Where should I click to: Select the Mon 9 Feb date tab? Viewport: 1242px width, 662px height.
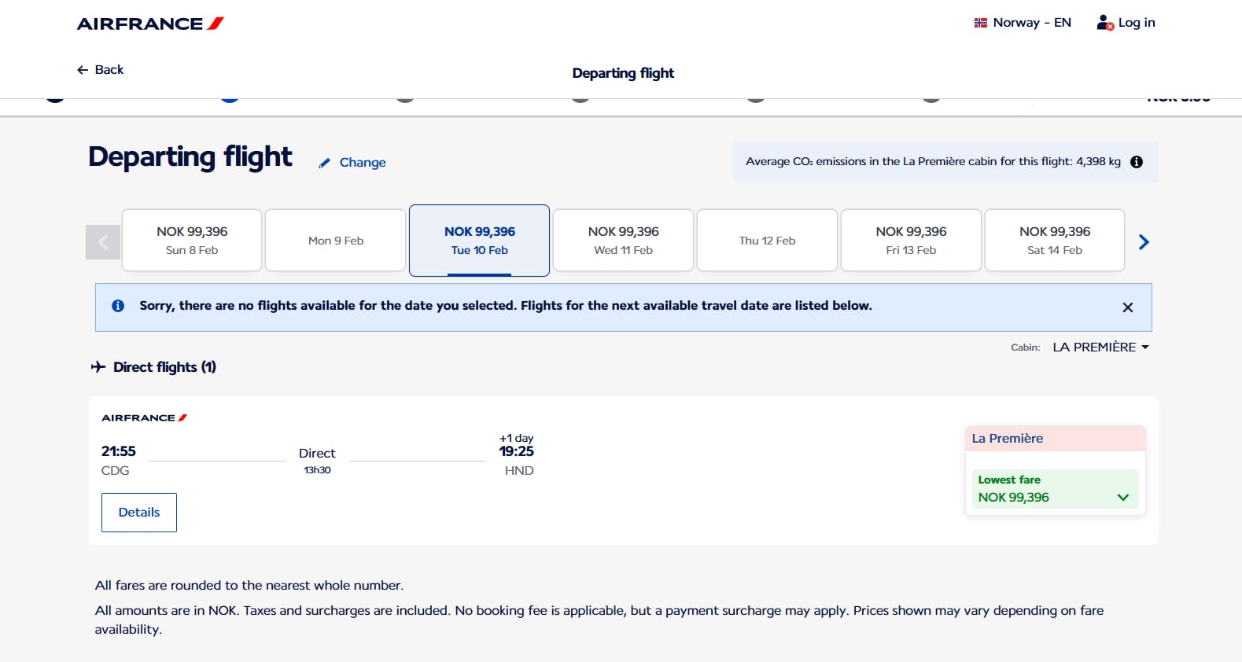[336, 241]
